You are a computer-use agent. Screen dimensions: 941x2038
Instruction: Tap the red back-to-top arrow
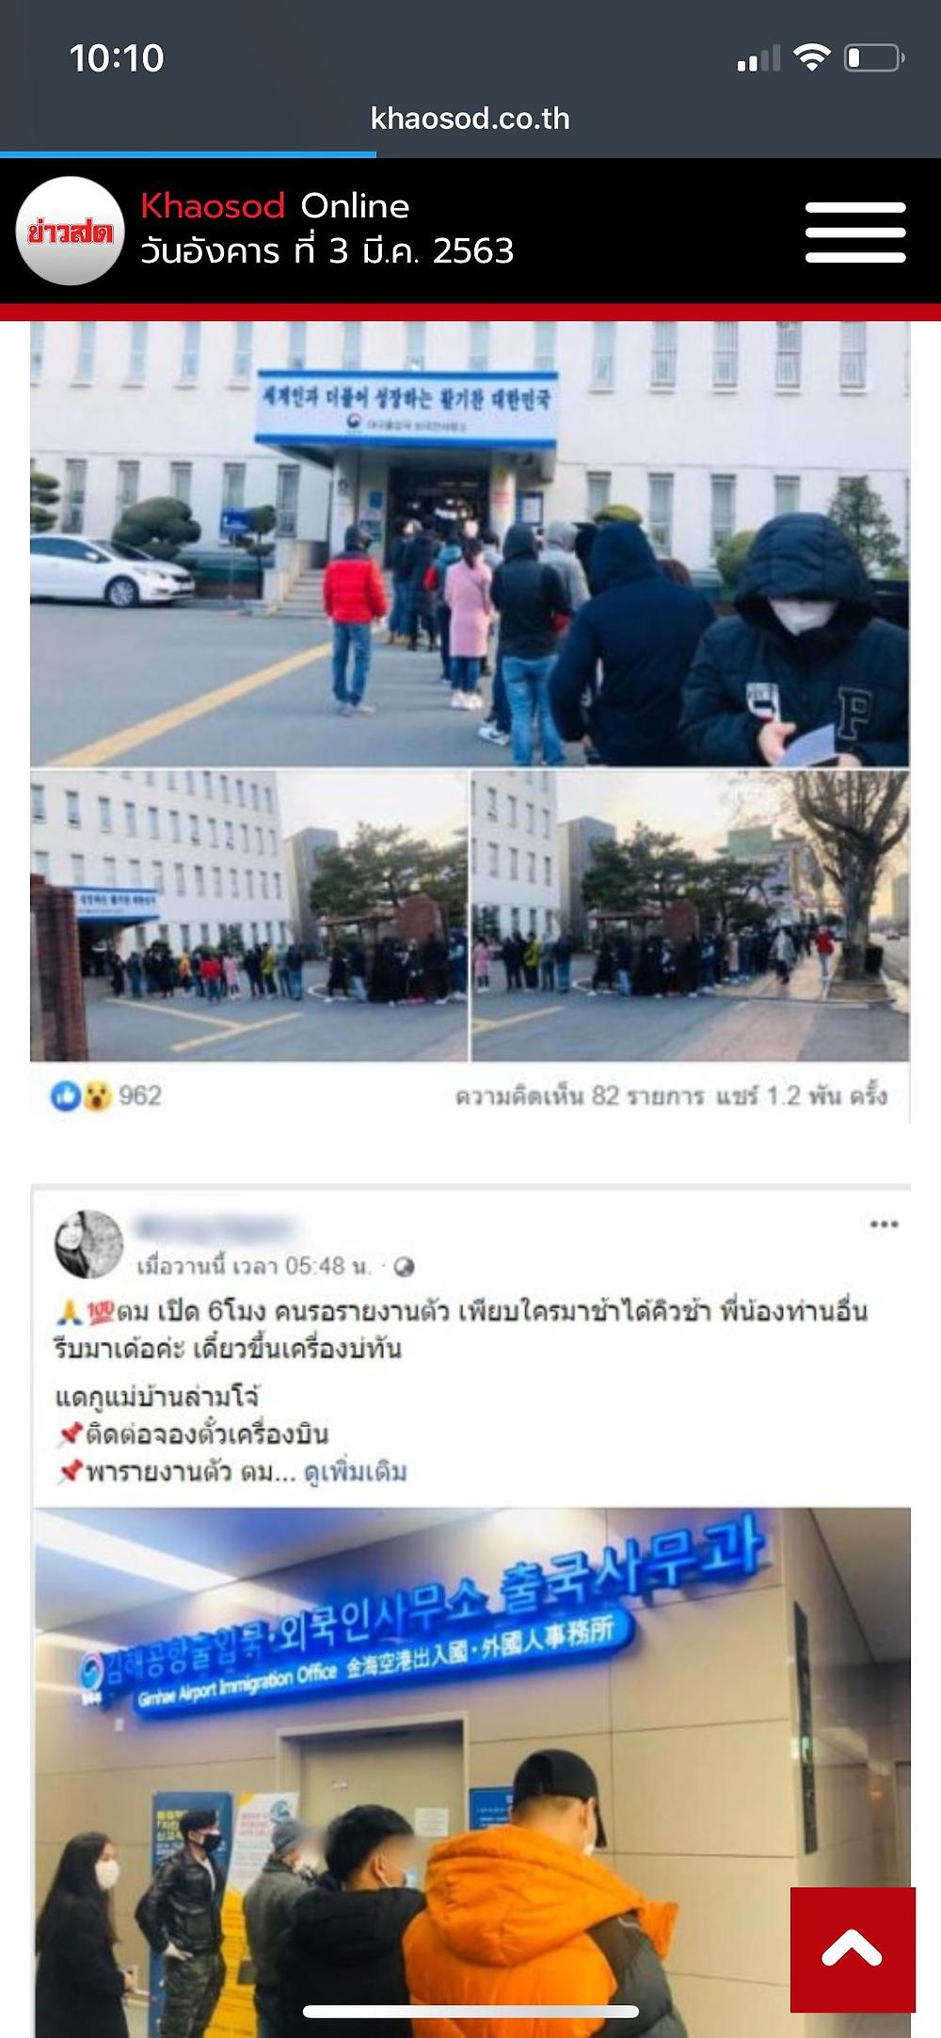click(853, 1949)
